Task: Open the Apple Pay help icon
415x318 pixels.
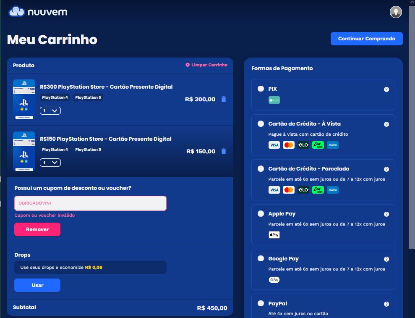Action: [x=386, y=214]
